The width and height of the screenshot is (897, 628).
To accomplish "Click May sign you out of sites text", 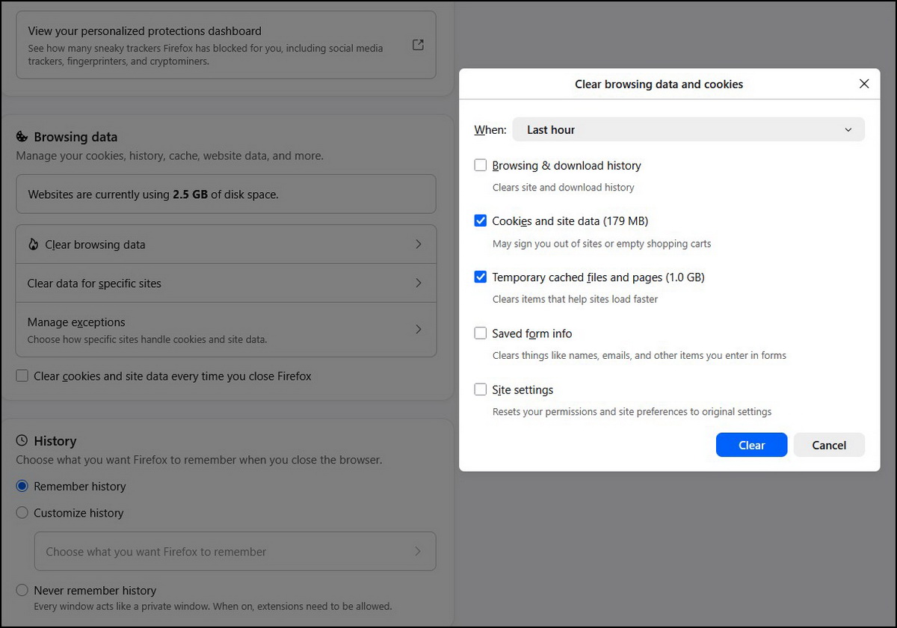I will click(602, 244).
